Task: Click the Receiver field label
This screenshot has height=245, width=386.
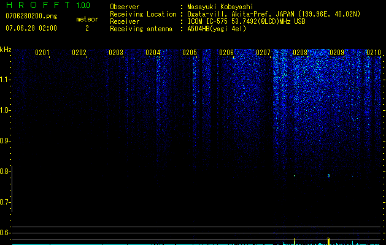Action: [x=125, y=21]
